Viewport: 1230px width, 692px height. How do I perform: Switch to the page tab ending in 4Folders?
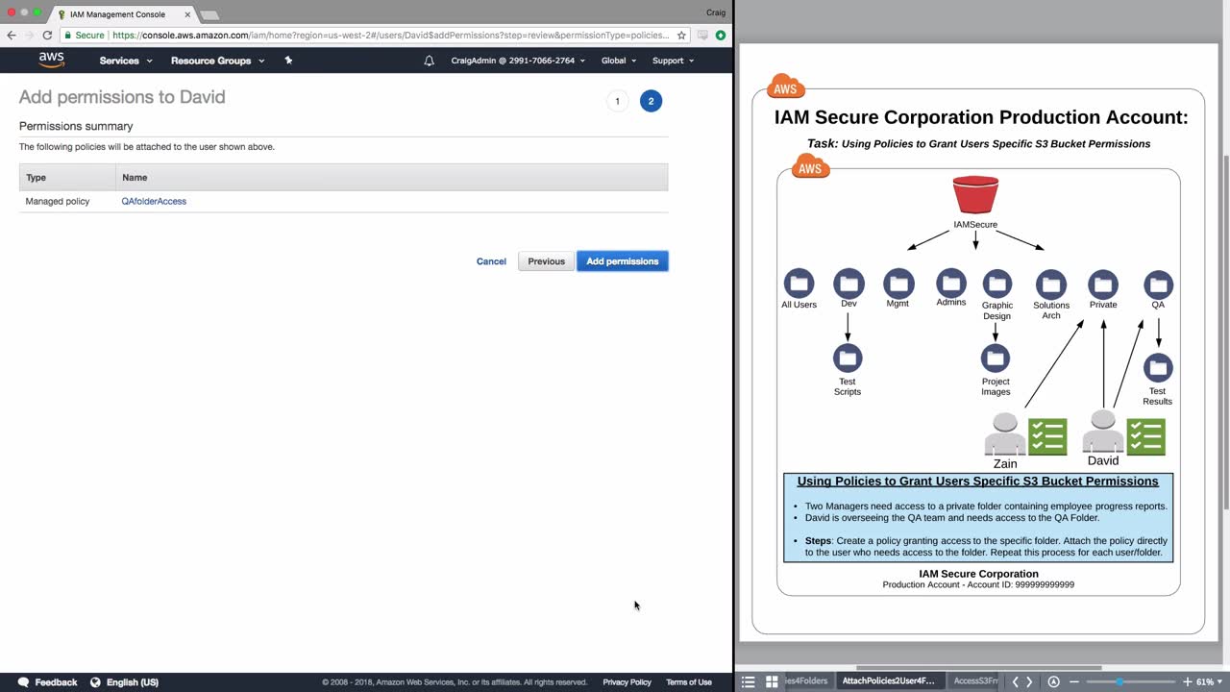point(806,681)
